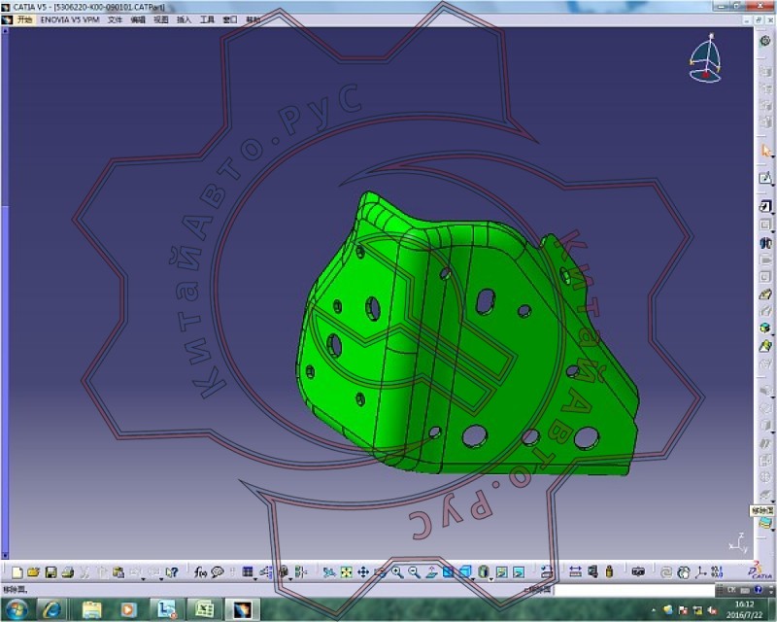Image resolution: width=777 pixels, height=622 pixels.
Task: Select the orange Select arrow tool
Action: pyautogui.click(x=765, y=151)
